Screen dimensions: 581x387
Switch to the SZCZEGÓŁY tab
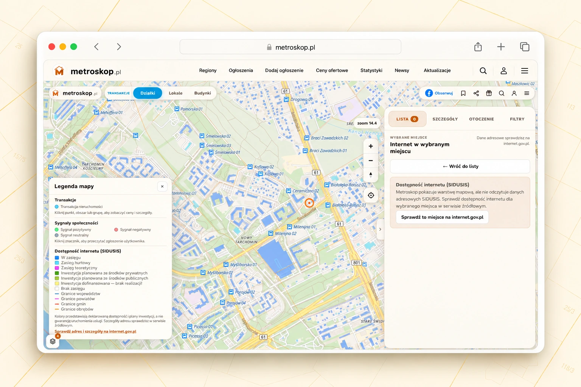coord(445,119)
